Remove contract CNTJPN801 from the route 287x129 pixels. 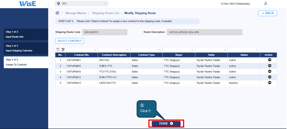269,60
